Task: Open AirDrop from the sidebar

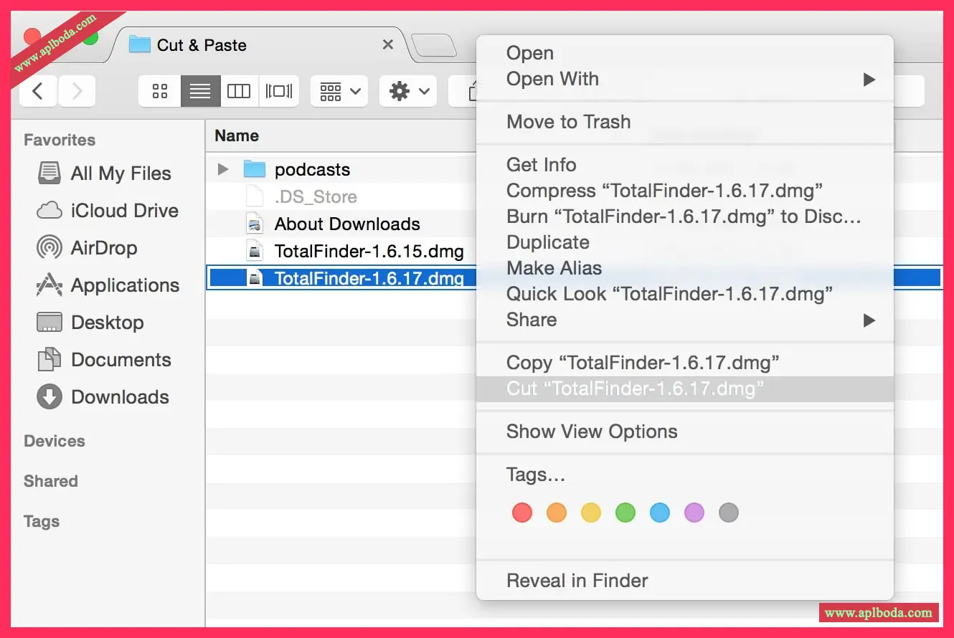Action: pos(103,248)
